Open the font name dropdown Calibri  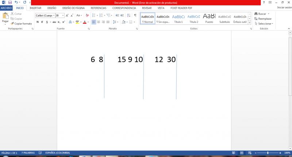tap(54, 15)
